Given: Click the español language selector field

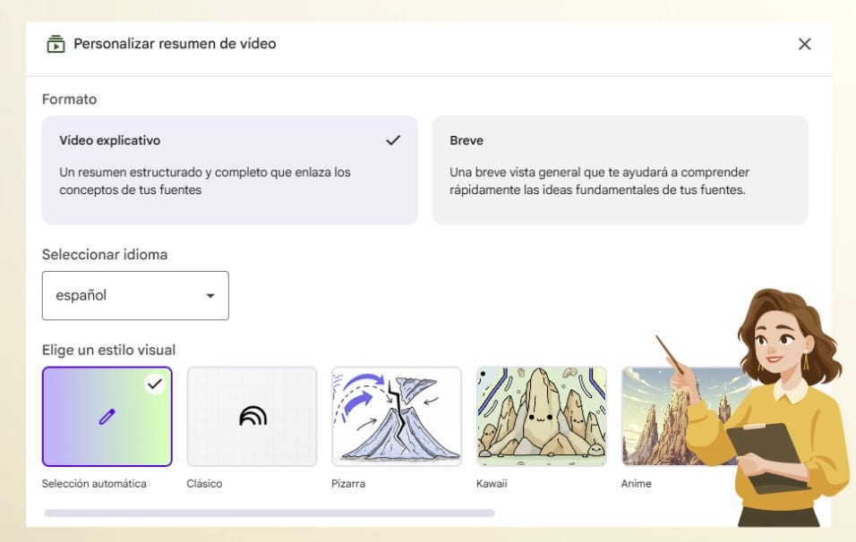Looking at the screenshot, I should [x=135, y=295].
